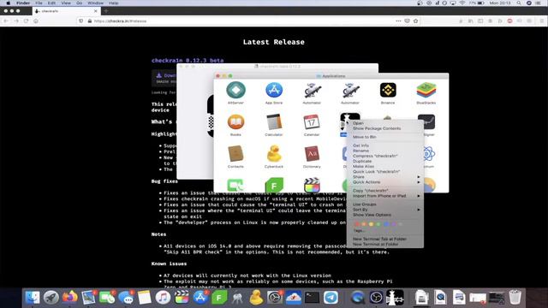The height and width of the screenshot is (308, 548).
Task: Open OBS from the Dock
Action: click(376, 298)
